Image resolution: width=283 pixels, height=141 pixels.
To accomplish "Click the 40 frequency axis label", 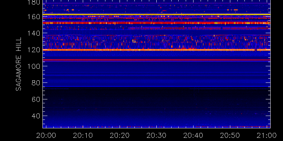I will (x=35, y=116).
